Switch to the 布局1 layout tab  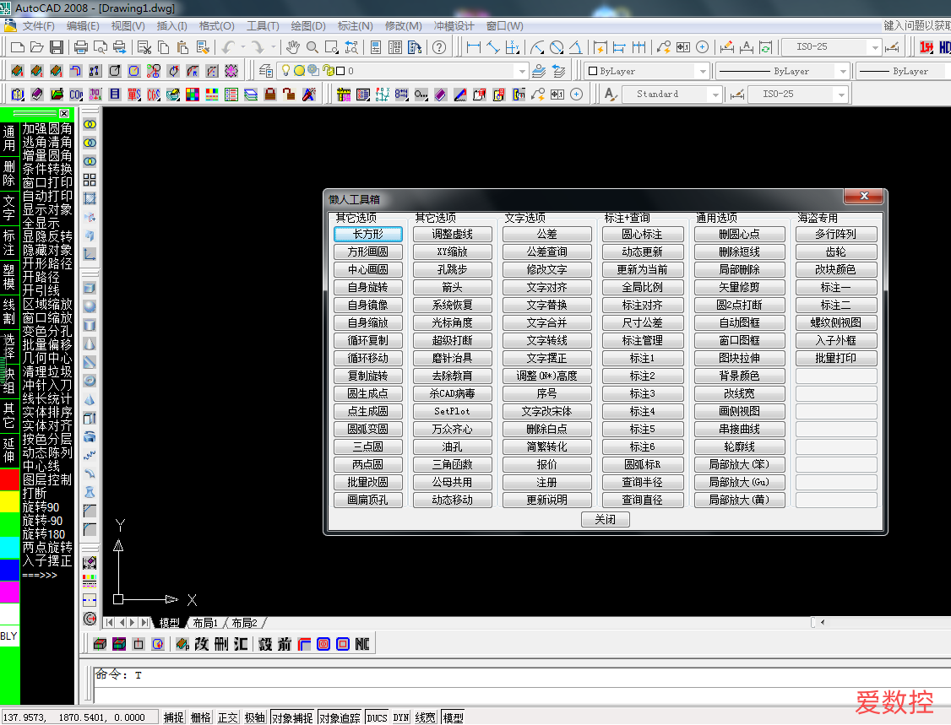coord(205,623)
